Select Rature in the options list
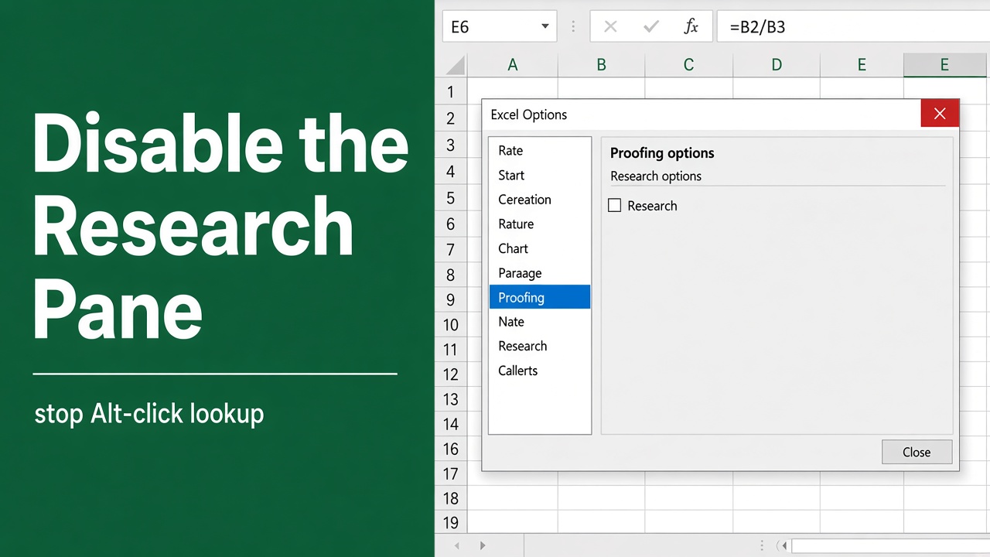 click(x=539, y=224)
